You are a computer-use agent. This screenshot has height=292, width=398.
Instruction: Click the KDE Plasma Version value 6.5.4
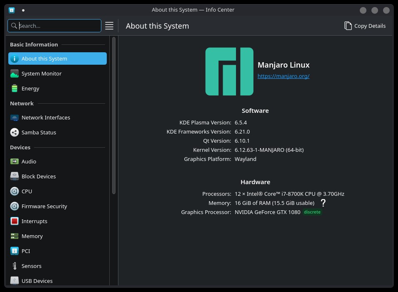[241, 122]
